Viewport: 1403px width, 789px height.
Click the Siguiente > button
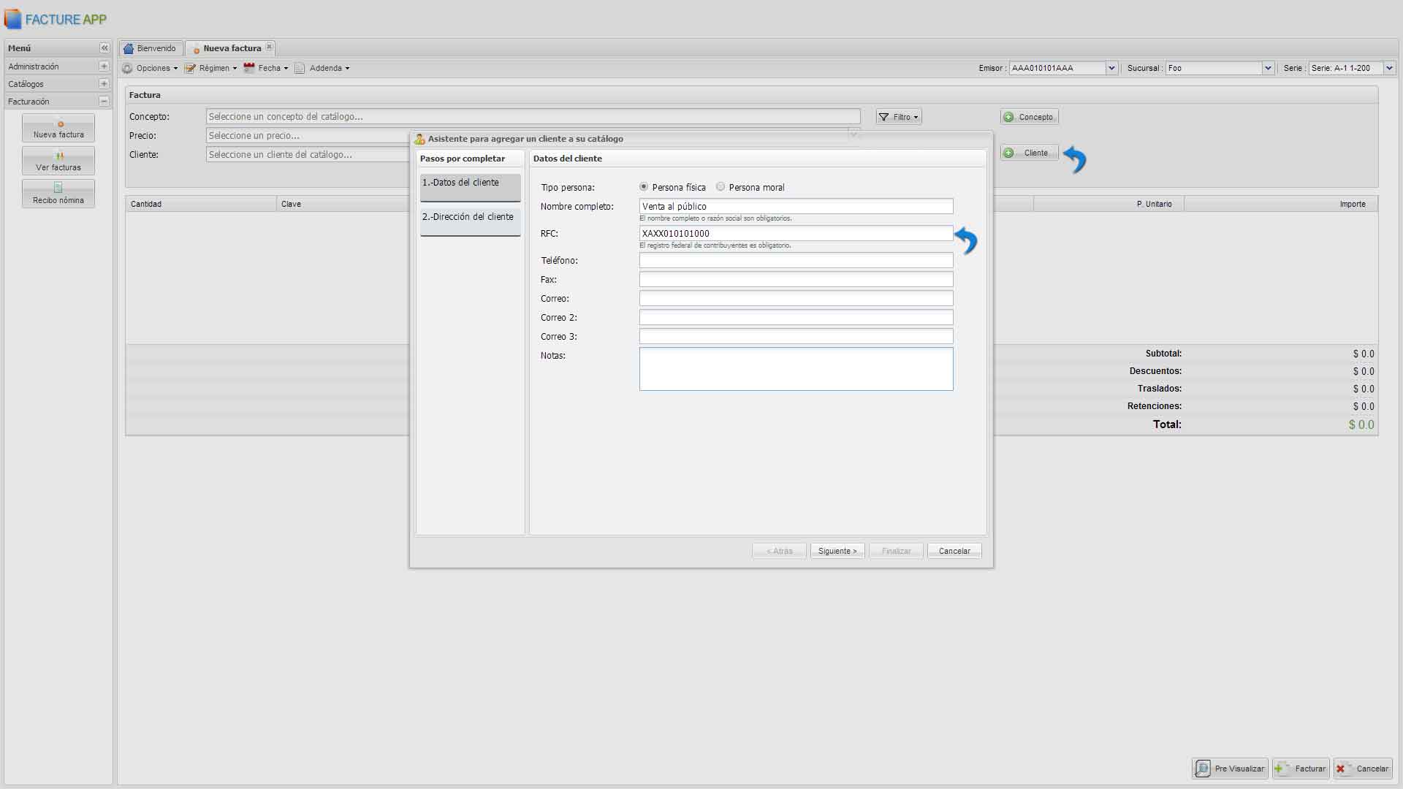coord(837,551)
